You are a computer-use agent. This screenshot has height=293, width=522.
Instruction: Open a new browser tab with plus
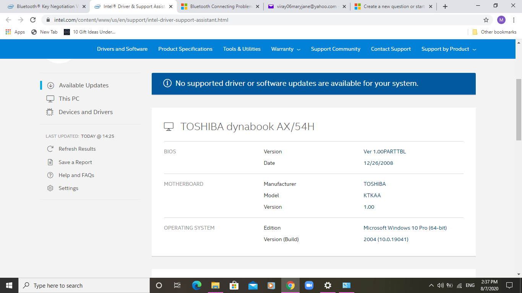tap(445, 6)
